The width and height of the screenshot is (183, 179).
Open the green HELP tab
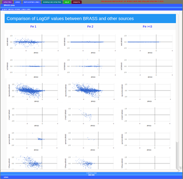click(67, 2)
